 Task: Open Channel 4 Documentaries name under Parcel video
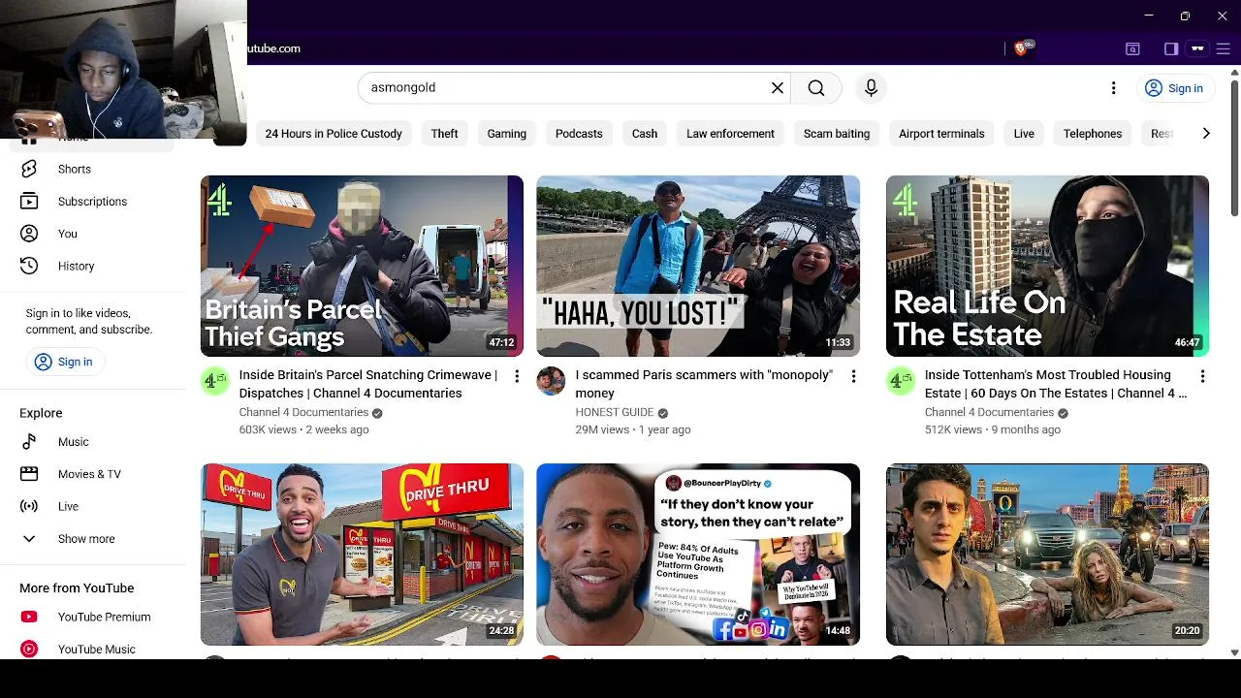(303, 412)
